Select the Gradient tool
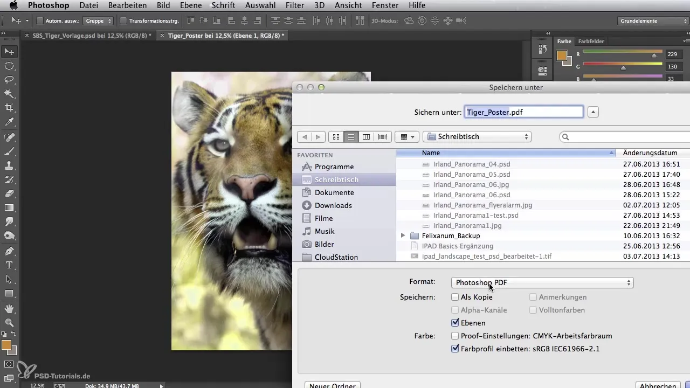 click(9, 207)
